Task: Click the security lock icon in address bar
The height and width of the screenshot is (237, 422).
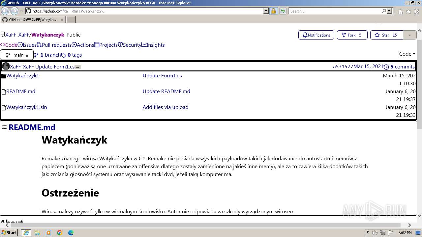Action: tap(273, 11)
